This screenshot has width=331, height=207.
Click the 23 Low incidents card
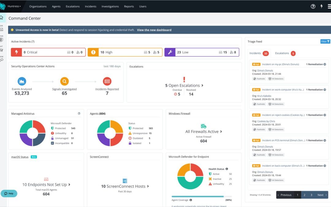click(202, 52)
